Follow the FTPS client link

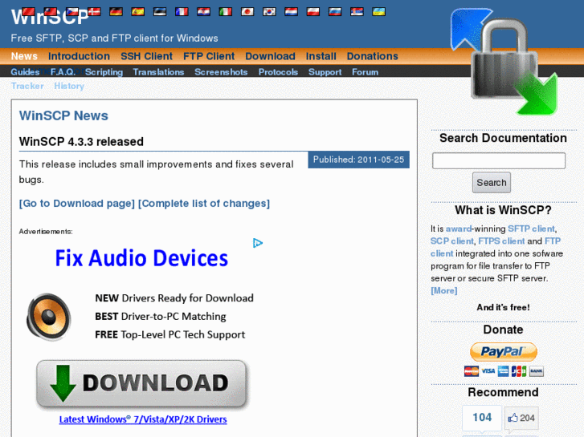pyautogui.click(x=501, y=241)
